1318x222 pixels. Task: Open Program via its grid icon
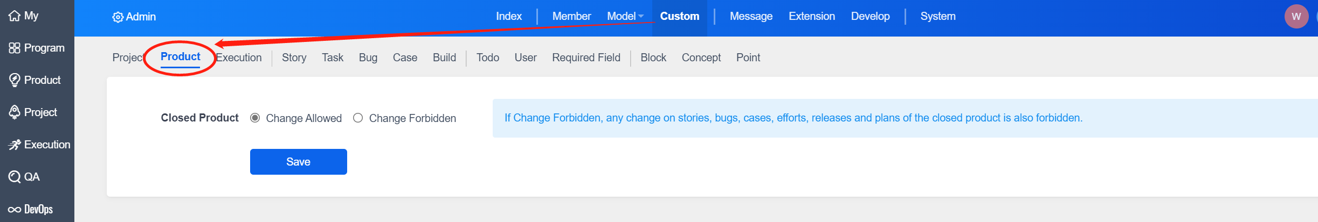click(15, 48)
